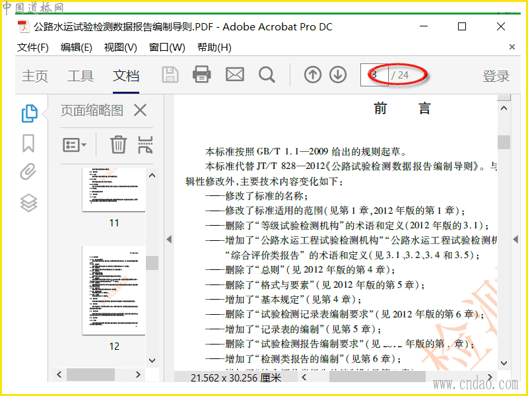This screenshot has height=396, width=528.
Task: Go to previous page arrow
Action: click(312, 75)
